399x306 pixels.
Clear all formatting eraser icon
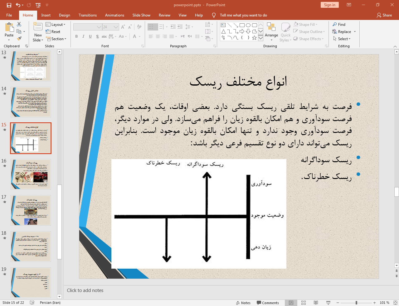(x=139, y=27)
